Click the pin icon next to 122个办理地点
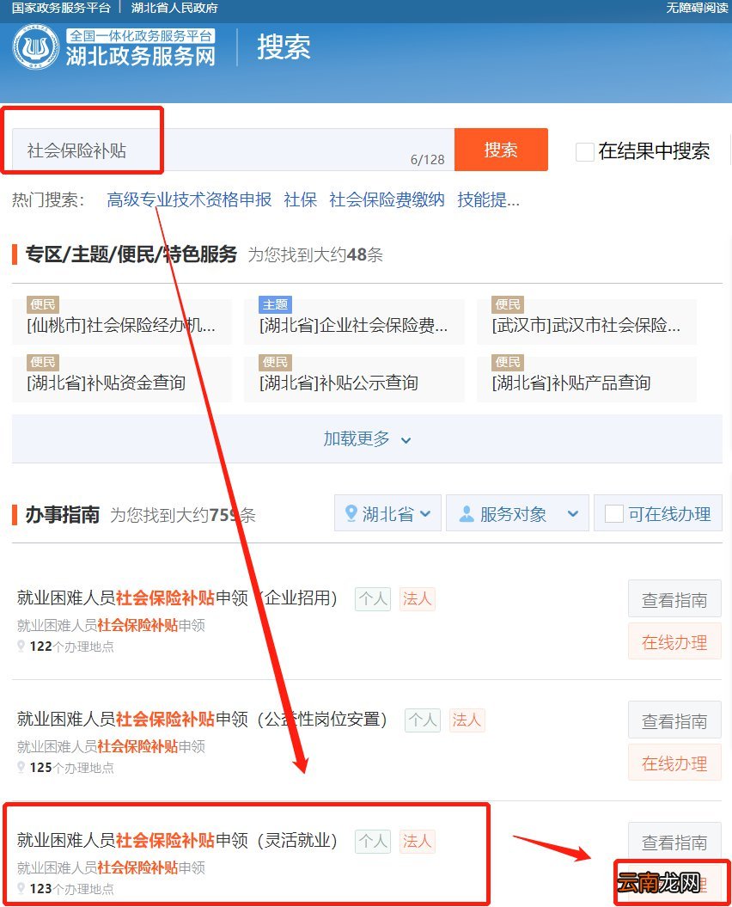 tap(21, 646)
